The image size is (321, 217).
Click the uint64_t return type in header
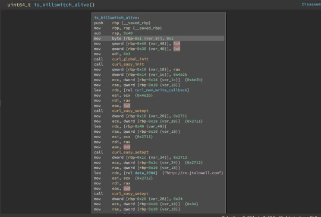(x=19, y=5)
